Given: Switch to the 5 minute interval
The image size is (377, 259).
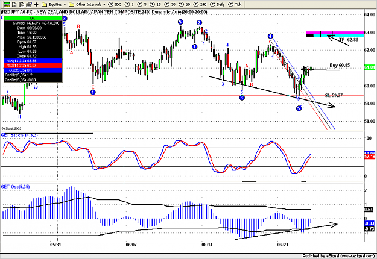Looking at the screenshot, I should 142,4.
